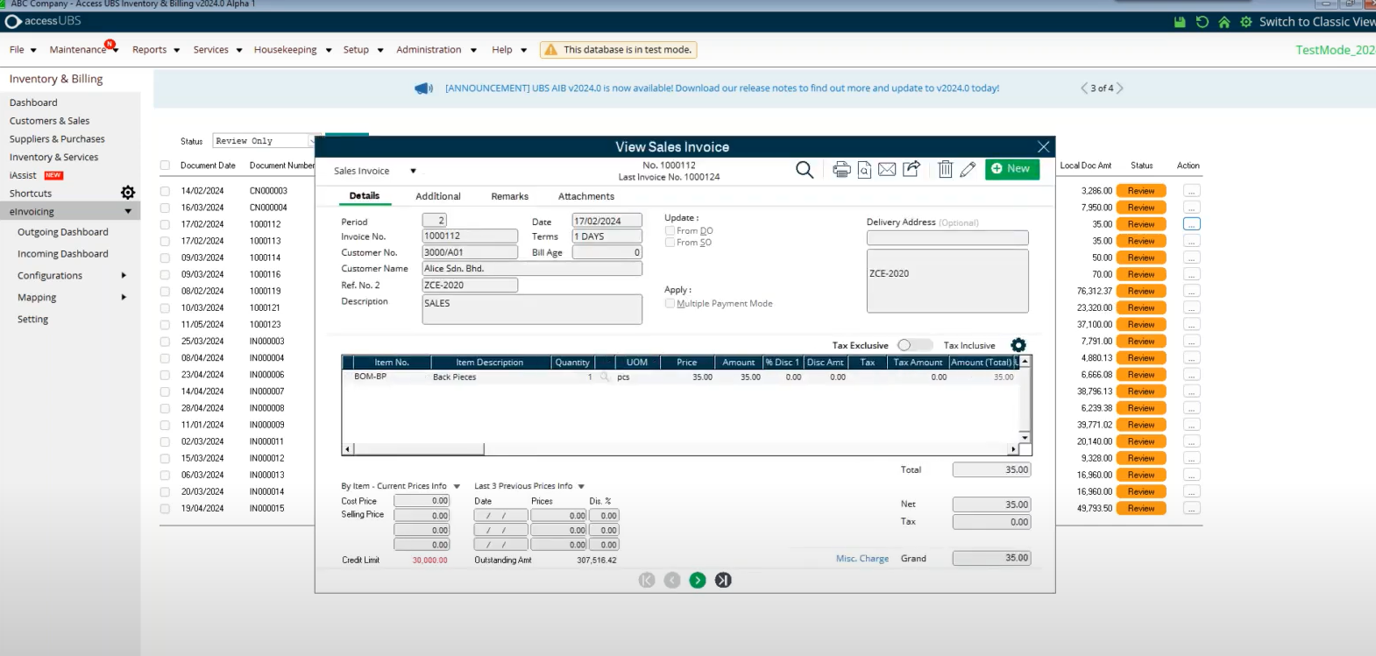Open the Sales Invoice type dropdown
Image resolution: width=1376 pixels, height=656 pixels.
pos(413,171)
